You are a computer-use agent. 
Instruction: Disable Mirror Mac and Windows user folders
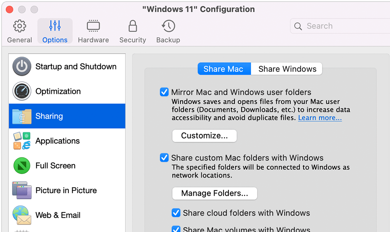coord(164,92)
